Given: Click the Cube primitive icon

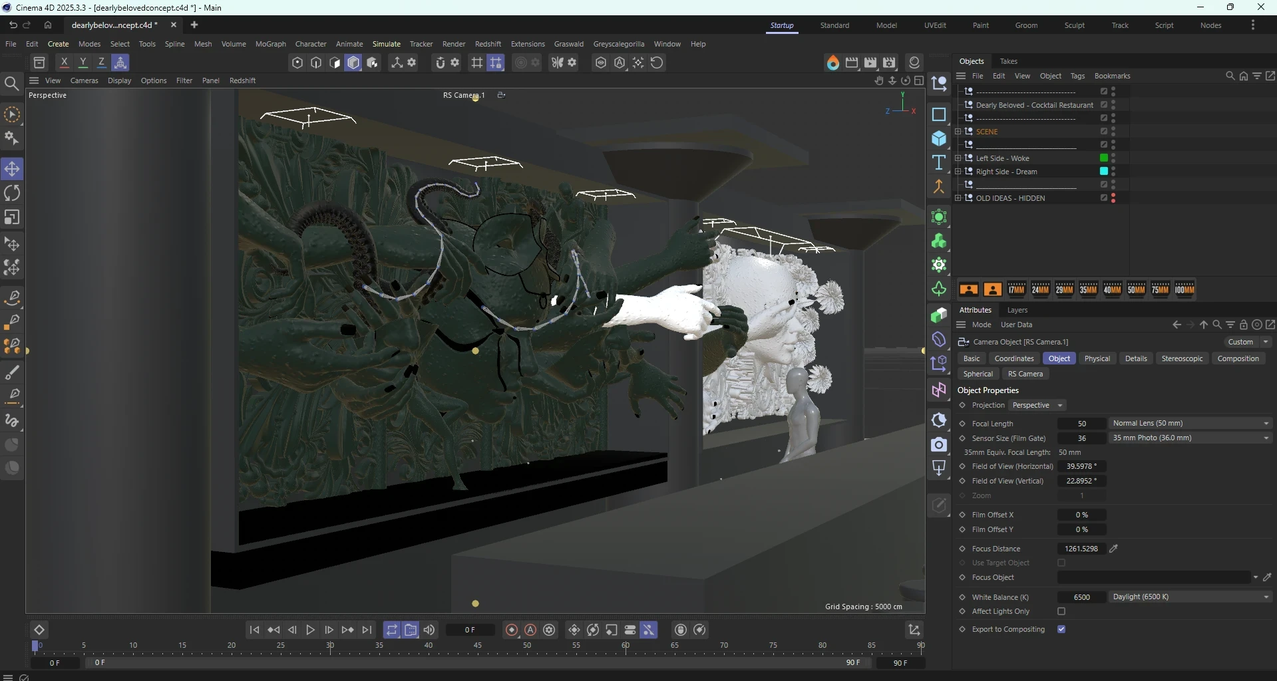Looking at the screenshot, I should pos(939,138).
